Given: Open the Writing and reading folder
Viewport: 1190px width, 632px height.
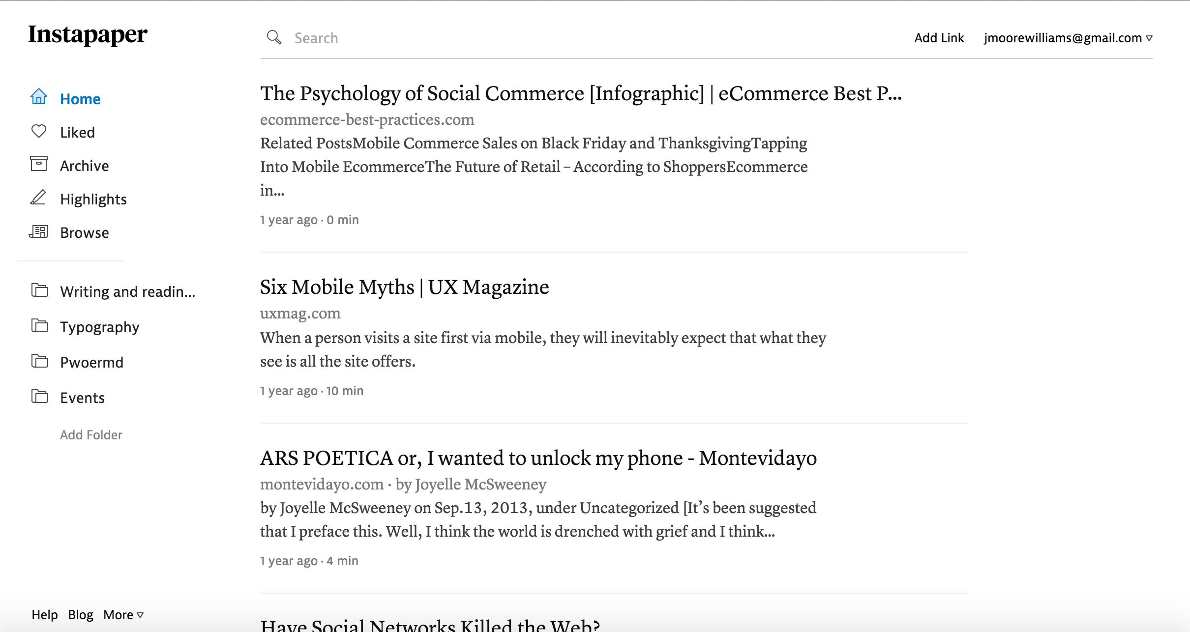Looking at the screenshot, I should click(x=127, y=291).
